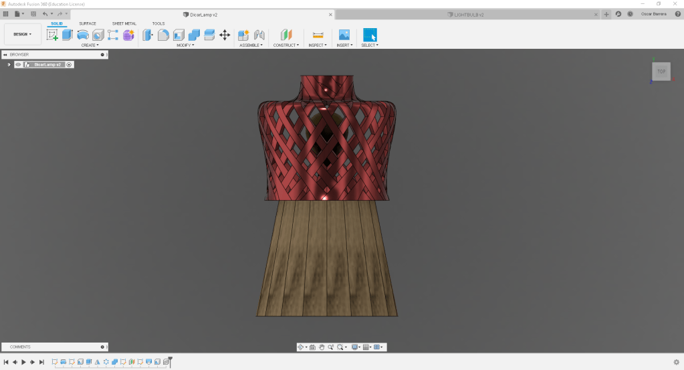Click the Extrude tool icon
This screenshot has width=684, height=370.
pyautogui.click(x=67, y=35)
